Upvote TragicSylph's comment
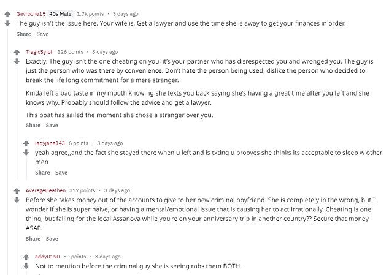 17,52
